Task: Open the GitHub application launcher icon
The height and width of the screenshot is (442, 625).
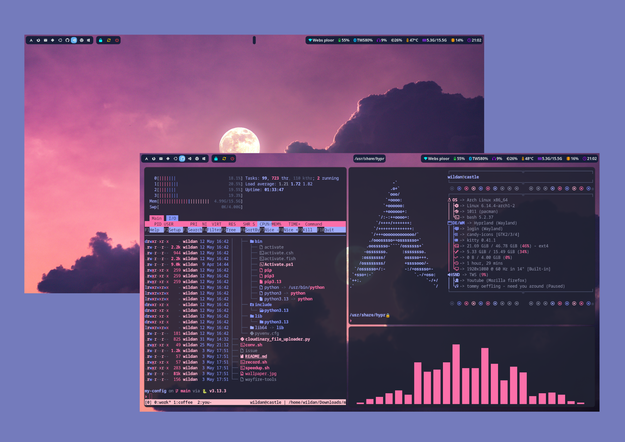Action: [x=183, y=158]
